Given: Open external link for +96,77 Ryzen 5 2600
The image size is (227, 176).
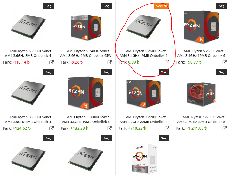Looking at the screenshot, I should click(225, 62).
